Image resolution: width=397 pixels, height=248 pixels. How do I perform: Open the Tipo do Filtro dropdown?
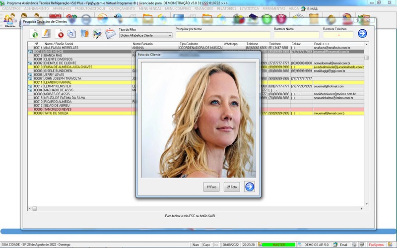tap(145, 35)
